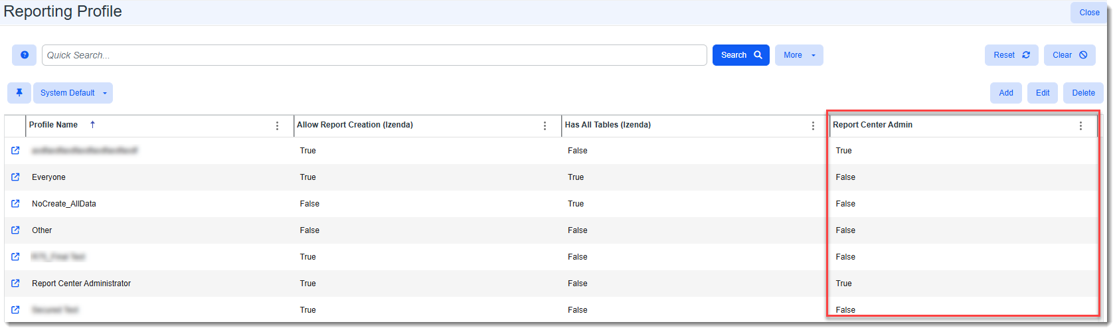Expand the More dropdown
Viewport: 1117px width, 332px height.
[x=798, y=55]
